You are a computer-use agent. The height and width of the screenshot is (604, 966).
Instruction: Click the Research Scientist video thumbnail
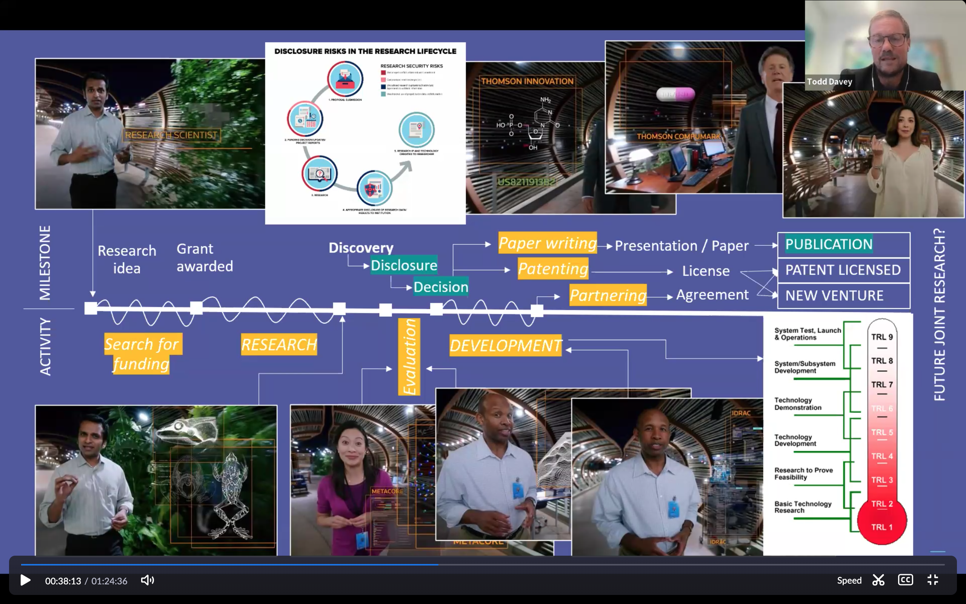pos(150,134)
